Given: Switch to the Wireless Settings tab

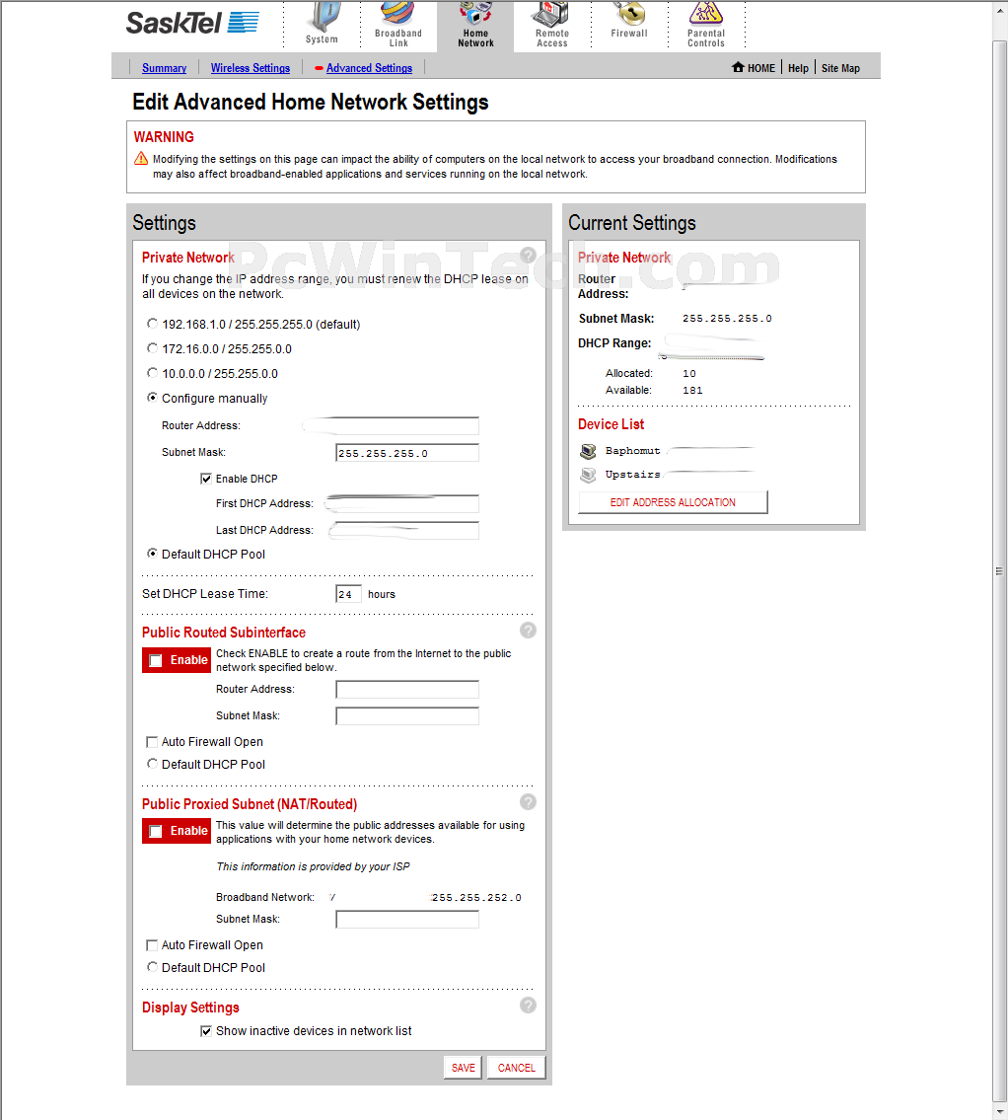Looking at the screenshot, I should 251,68.
